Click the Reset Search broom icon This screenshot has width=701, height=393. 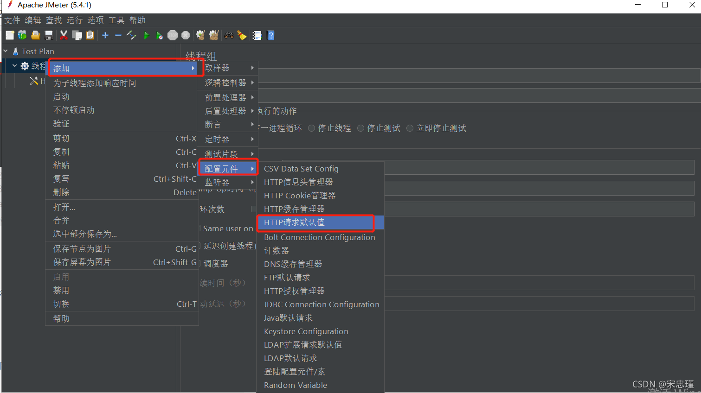click(242, 35)
